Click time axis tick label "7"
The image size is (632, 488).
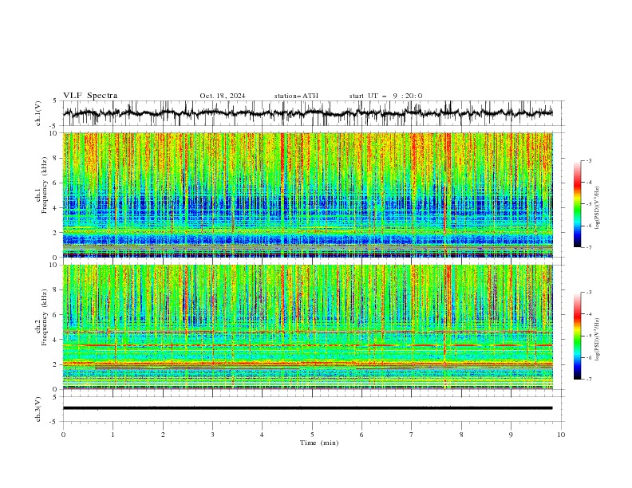411,435
